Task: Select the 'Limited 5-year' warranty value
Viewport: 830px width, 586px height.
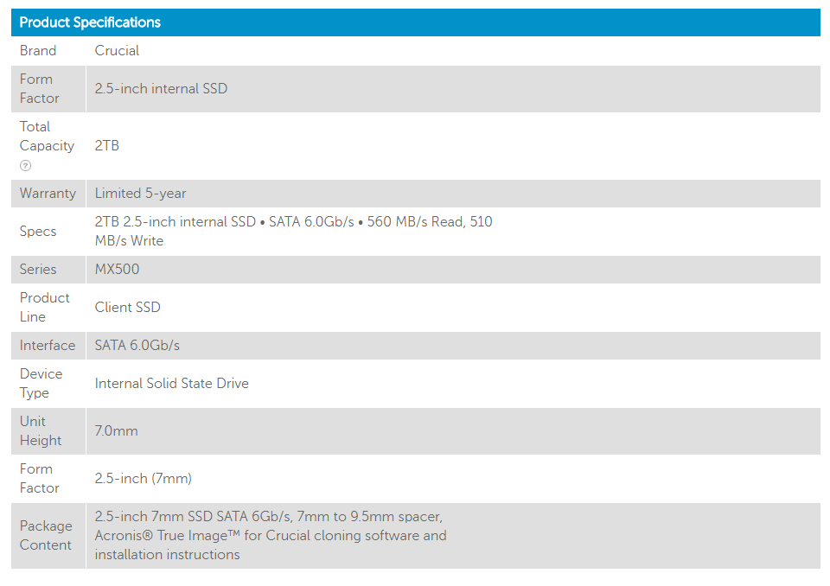Action: [x=140, y=194]
